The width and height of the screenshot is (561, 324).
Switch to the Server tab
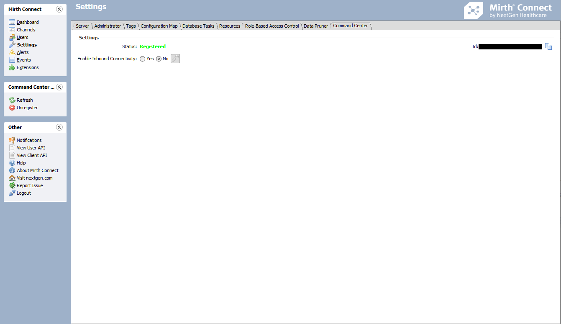[82, 26]
